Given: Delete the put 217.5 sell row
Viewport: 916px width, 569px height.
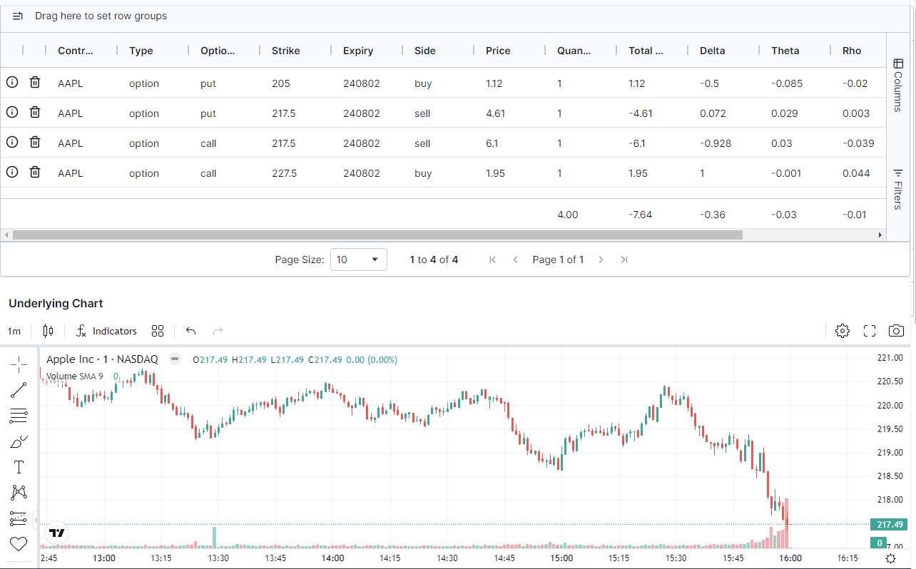Looking at the screenshot, I should pos(35,112).
